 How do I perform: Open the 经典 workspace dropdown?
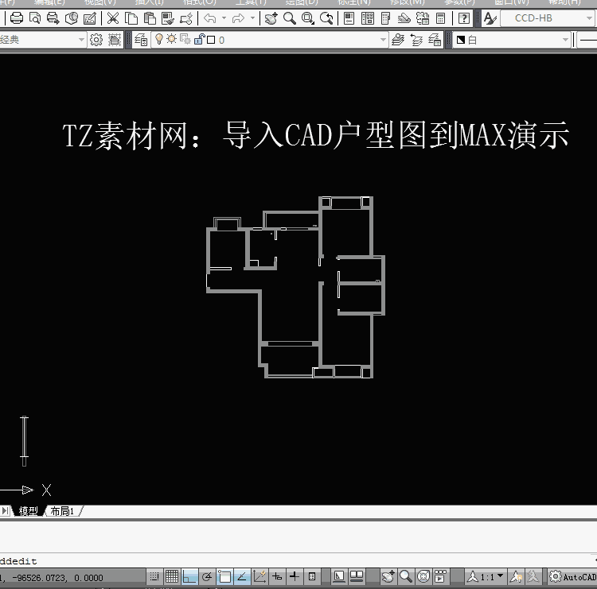(42, 40)
